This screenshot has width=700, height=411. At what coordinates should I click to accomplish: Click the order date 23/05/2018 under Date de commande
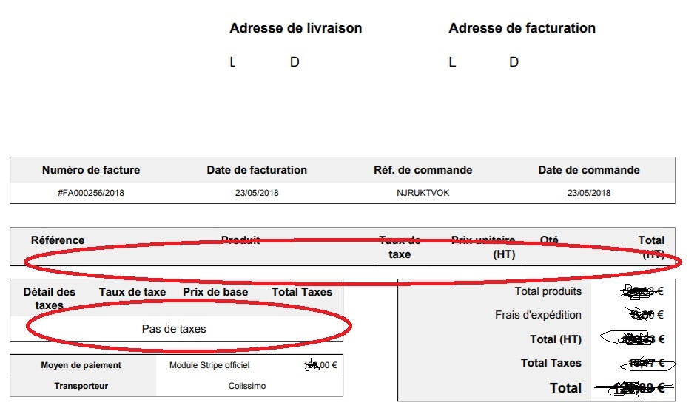point(589,193)
